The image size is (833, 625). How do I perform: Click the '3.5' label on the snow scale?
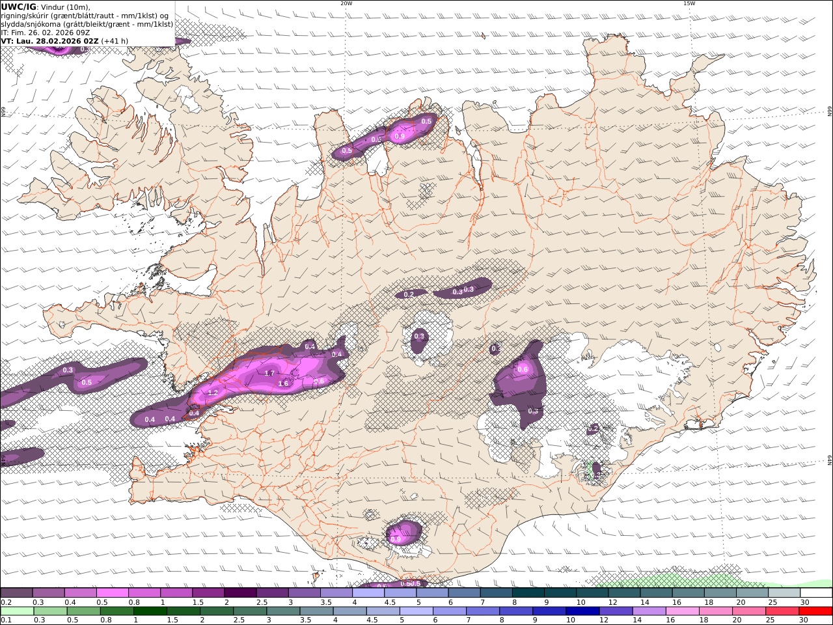[x=325, y=602]
